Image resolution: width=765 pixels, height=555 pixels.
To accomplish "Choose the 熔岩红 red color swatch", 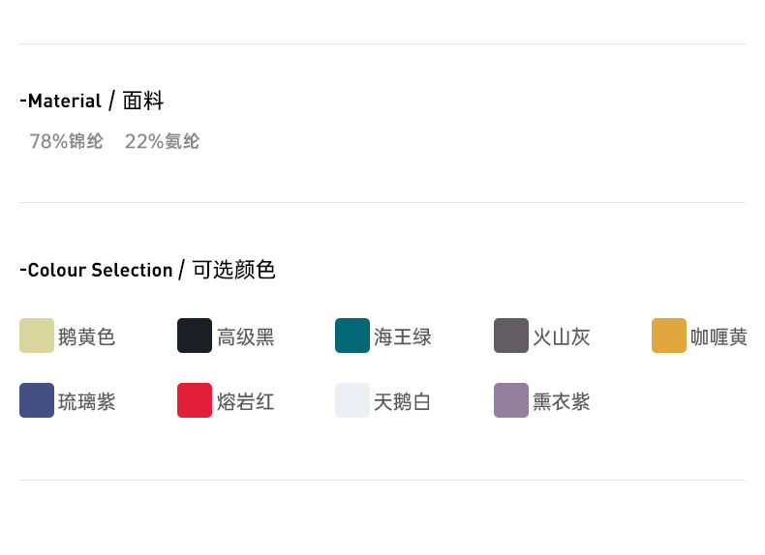I will tap(195, 400).
